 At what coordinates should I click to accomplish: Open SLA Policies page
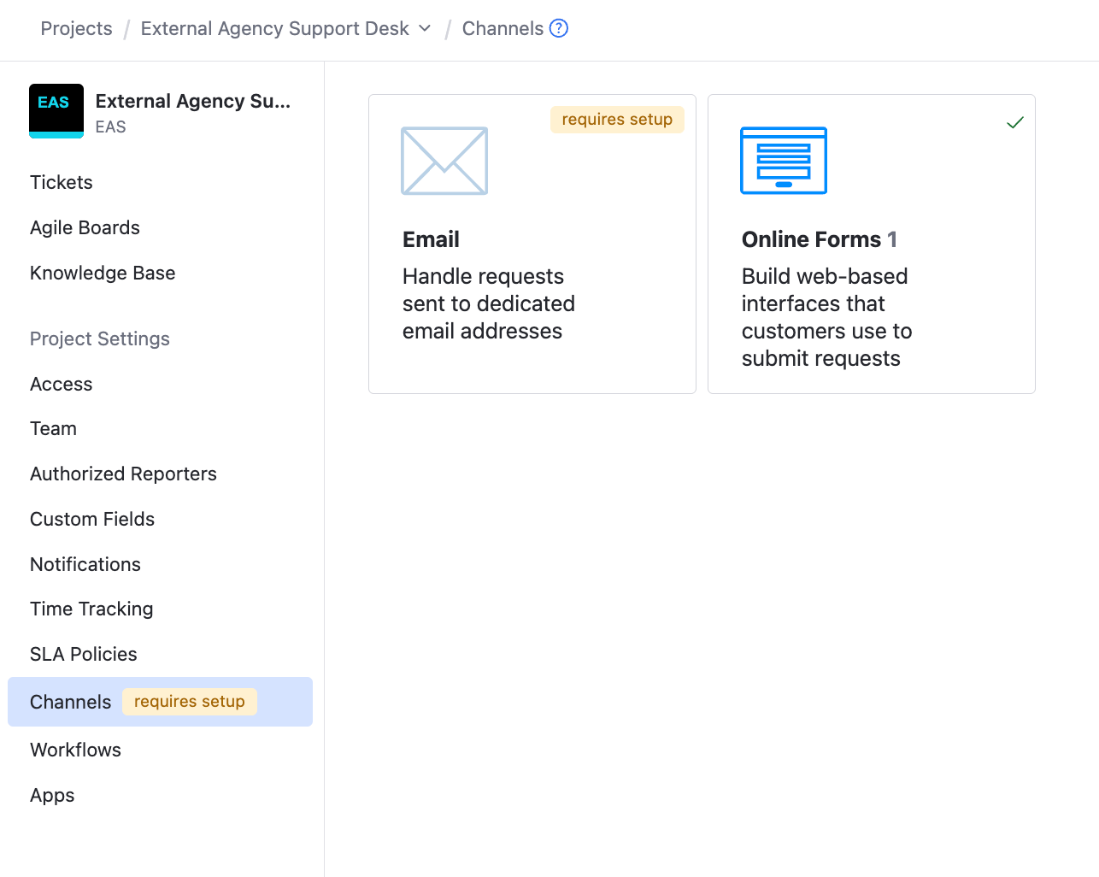tap(84, 654)
